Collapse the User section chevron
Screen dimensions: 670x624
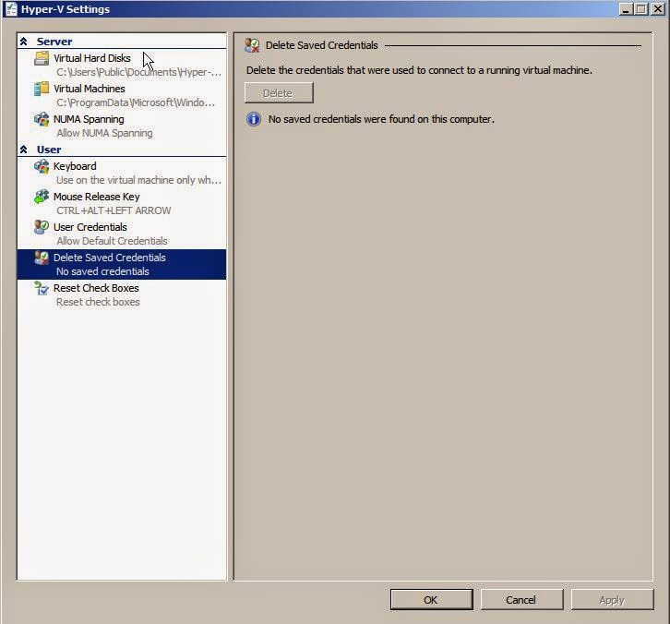click(23, 150)
